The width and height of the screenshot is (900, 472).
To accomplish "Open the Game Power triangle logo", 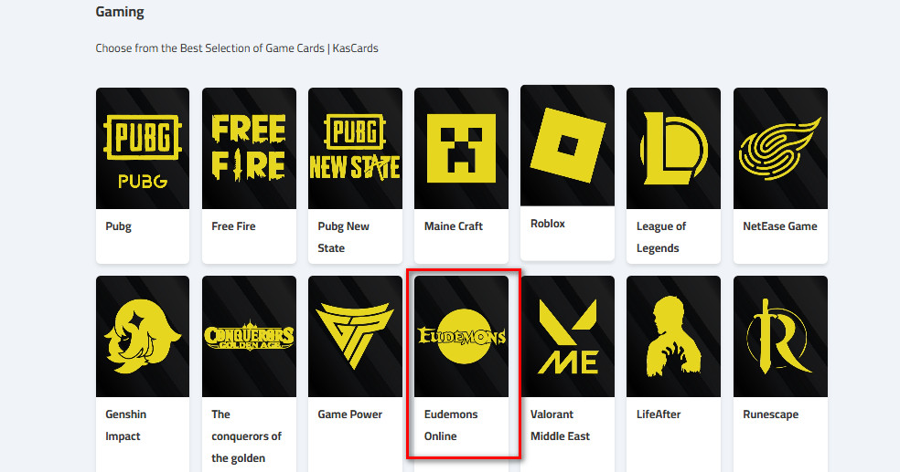I will click(355, 336).
